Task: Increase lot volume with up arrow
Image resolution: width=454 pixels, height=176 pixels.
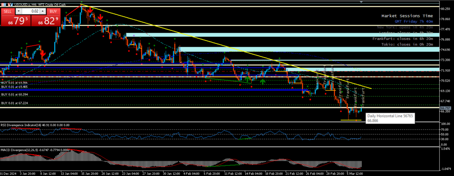Action: (x=43, y=11)
